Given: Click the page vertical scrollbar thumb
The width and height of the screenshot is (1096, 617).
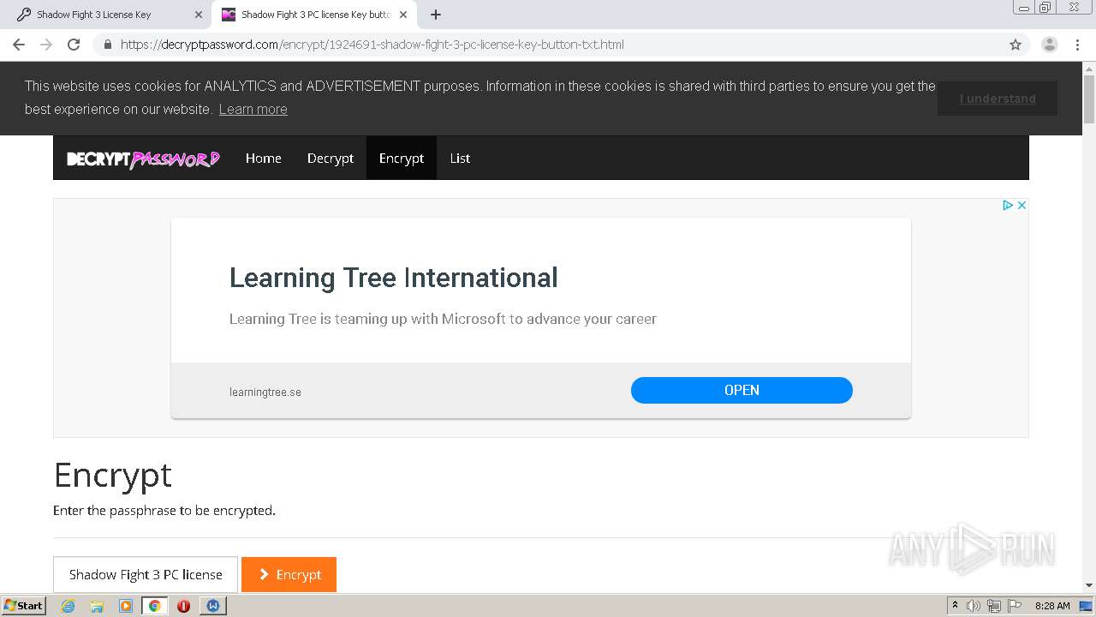Looking at the screenshot, I should click(x=1089, y=99).
